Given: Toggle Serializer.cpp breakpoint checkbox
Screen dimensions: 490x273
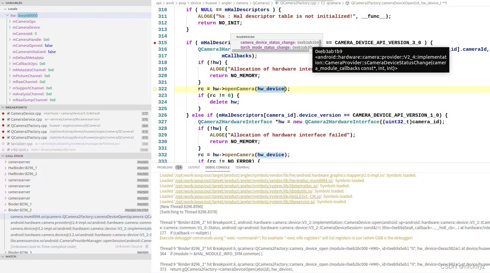Looking at the screenshot, I should (8, 144).
